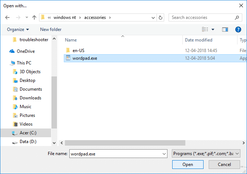Image resolution: width=247 pixels, height=174 pixels.
Task: Open the Help question mark icon
Action: click(238, 29)
